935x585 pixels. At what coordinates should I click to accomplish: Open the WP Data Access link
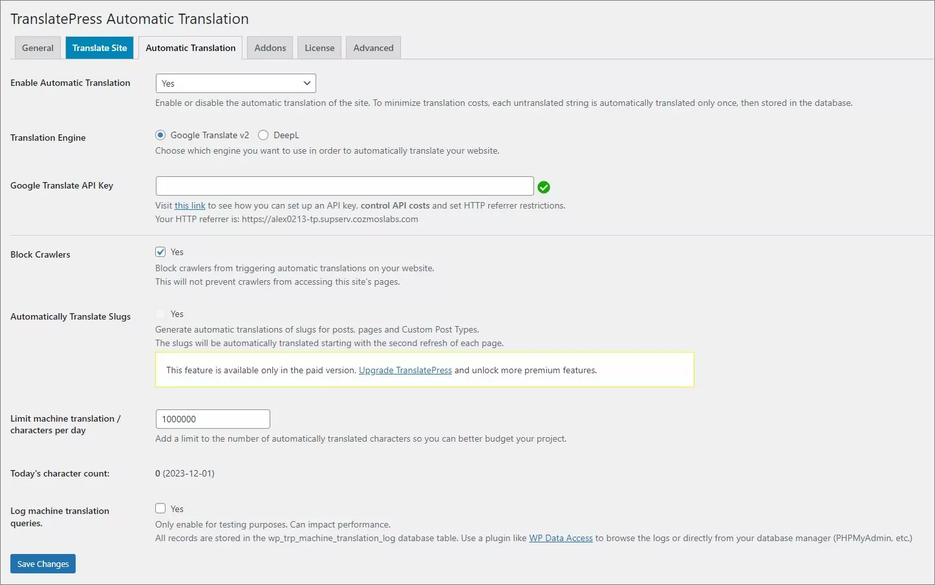pyautogui.click(x=561, y=538)
